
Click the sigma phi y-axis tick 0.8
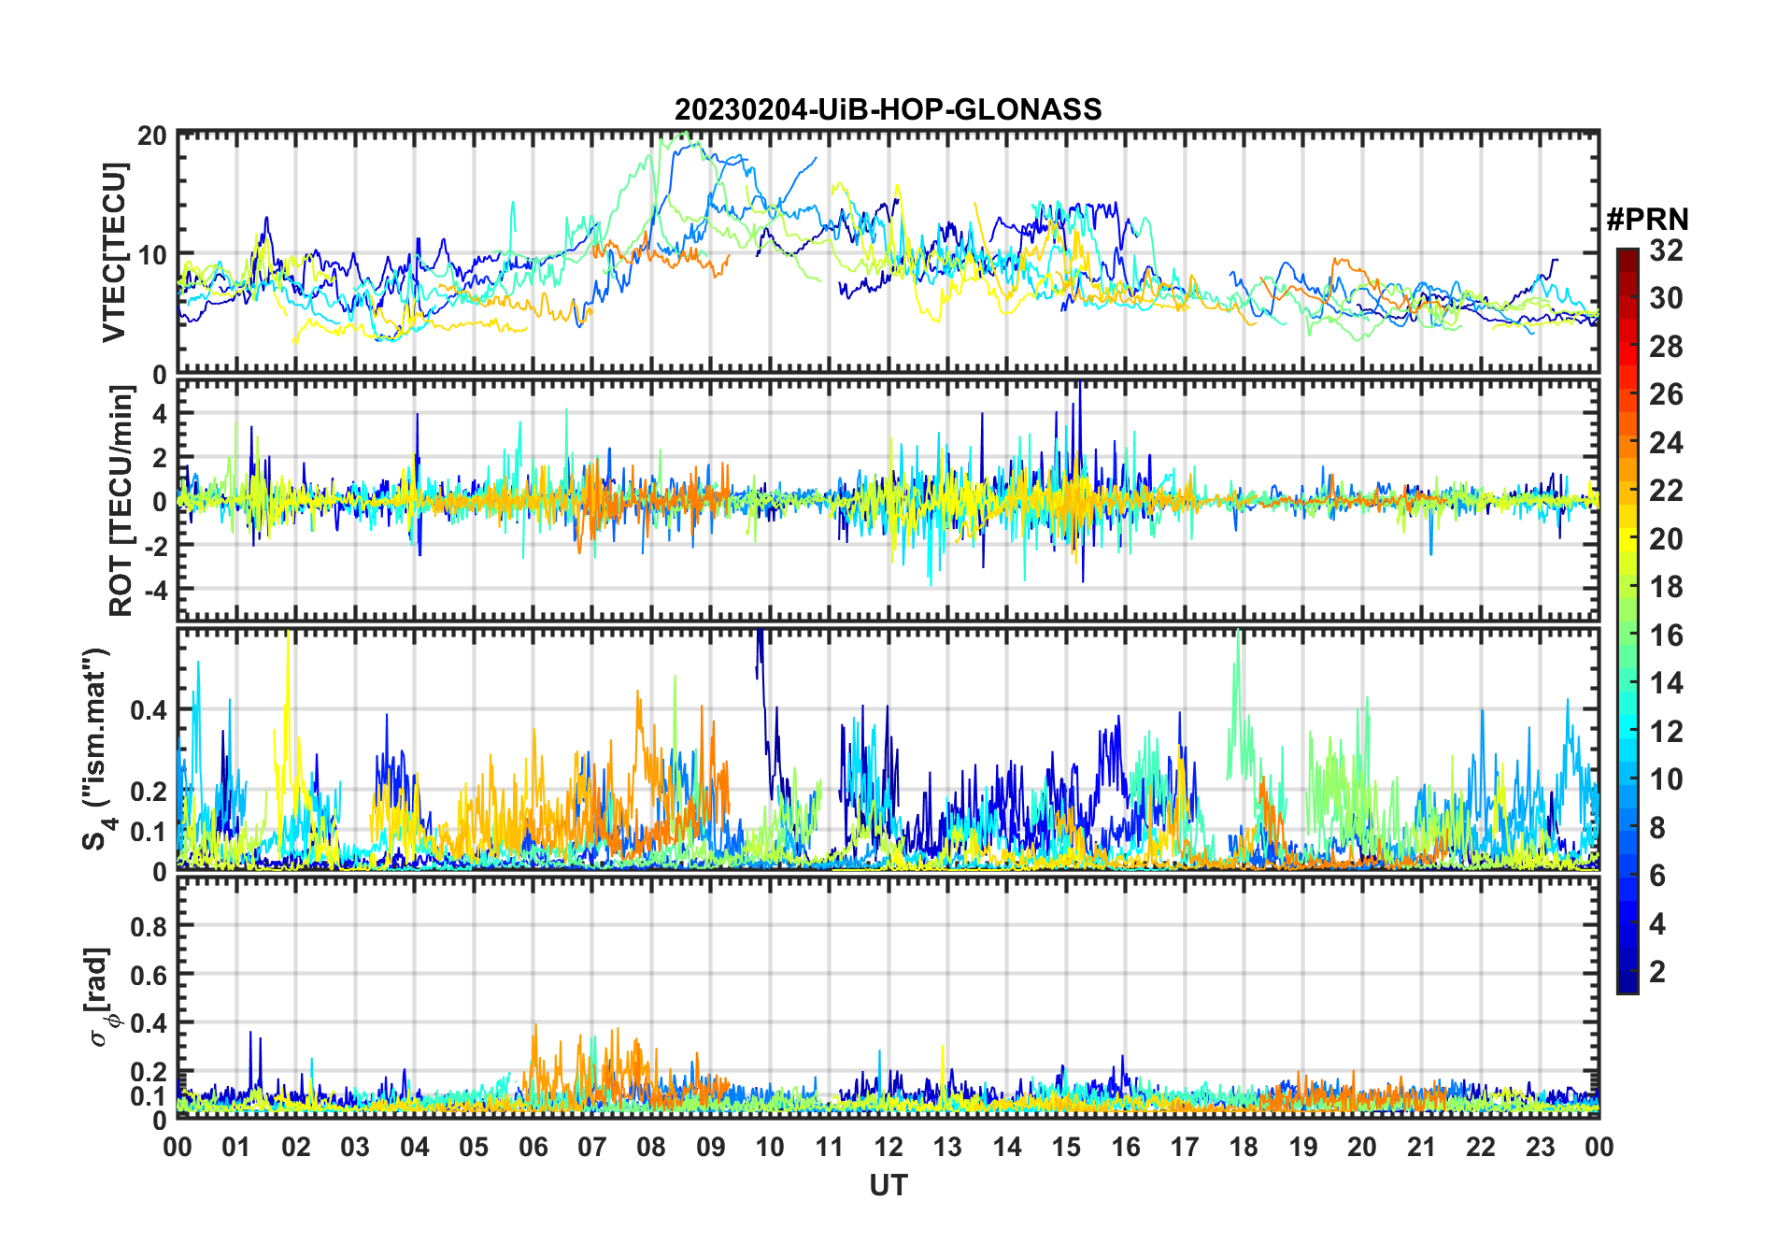[x=149, y=926]
